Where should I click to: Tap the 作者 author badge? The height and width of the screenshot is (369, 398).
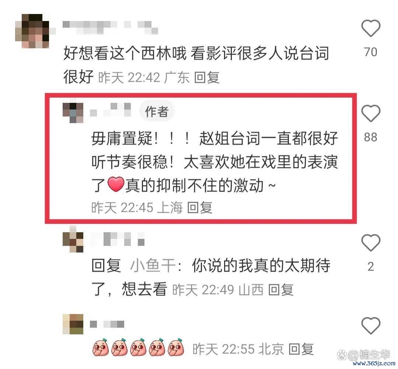[x=157, y=111]
